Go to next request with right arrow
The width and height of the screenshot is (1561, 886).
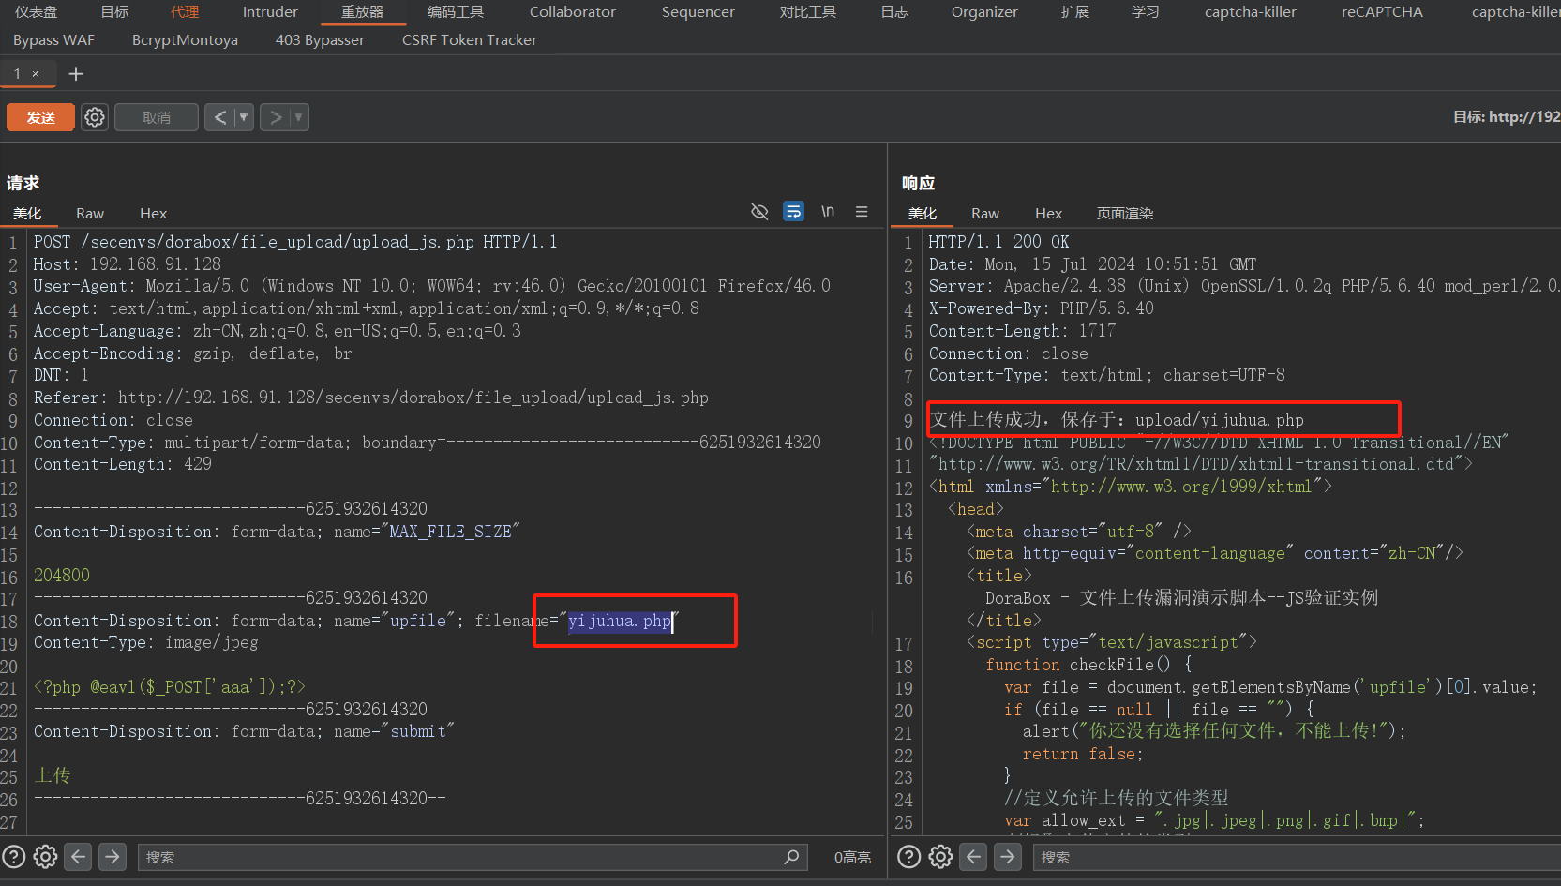(275, 117)
